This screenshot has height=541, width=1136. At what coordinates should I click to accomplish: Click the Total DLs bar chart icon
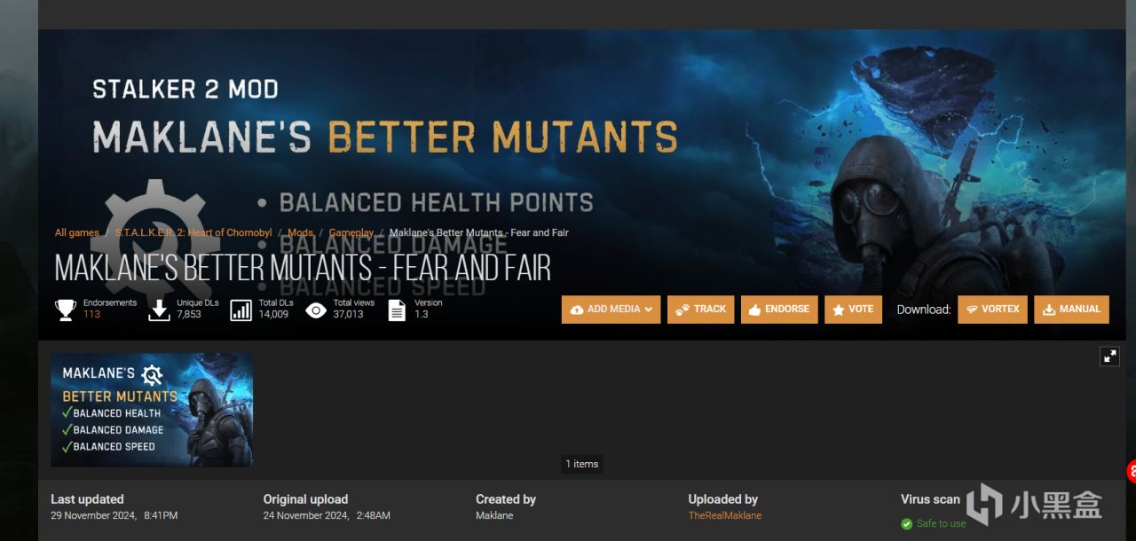point(241,310)
